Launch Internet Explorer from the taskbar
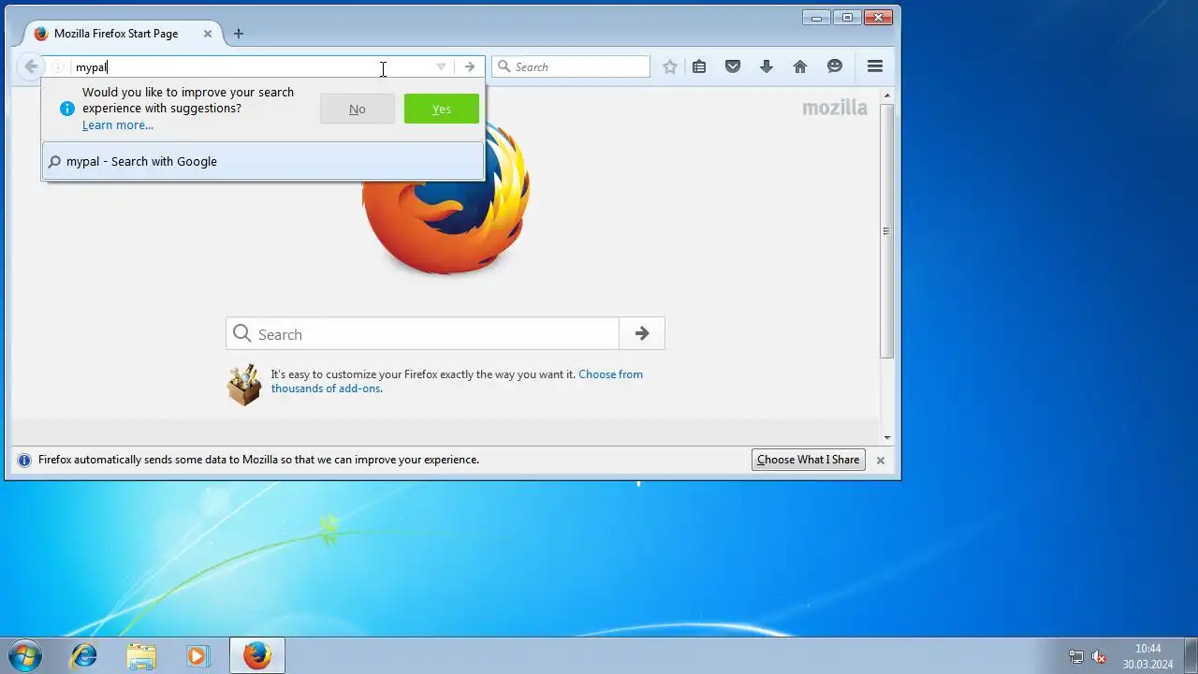 [x=84, y=655]
